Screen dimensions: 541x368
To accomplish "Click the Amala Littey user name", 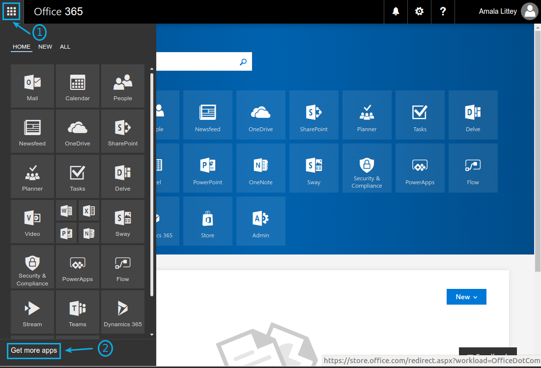I will pos(498,11).
